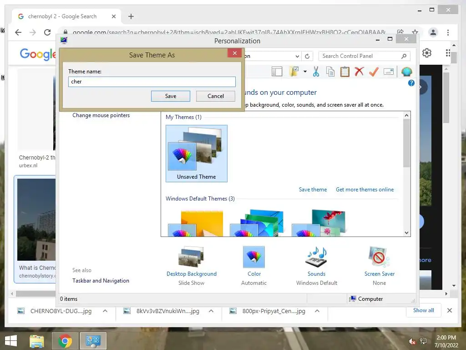This screenshot has height=350, width=466.
Task: Open a new Chrome tab
Action: (x=131, y=16)
